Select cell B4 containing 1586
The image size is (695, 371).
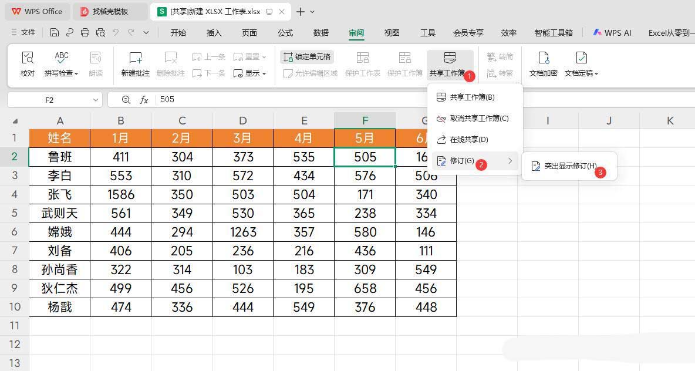coord(120,194)
